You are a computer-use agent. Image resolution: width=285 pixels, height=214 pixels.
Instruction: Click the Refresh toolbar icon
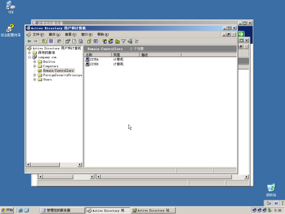[74, 41]
